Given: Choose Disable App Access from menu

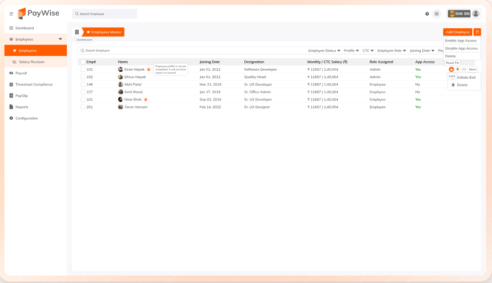Looking at the screenshot, I should pos(461,48).
